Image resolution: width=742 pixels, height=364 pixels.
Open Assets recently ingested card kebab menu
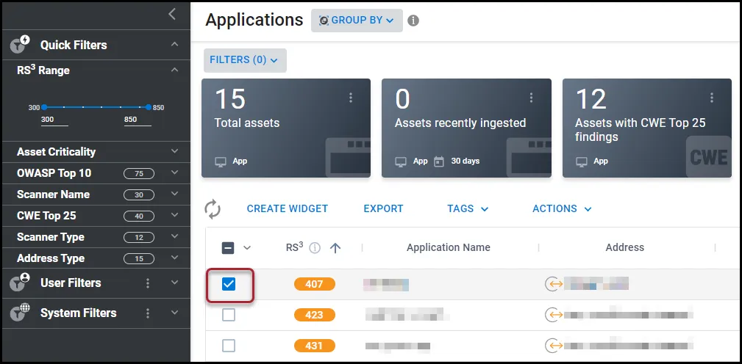pyautogui.click(x=531, y=98)
